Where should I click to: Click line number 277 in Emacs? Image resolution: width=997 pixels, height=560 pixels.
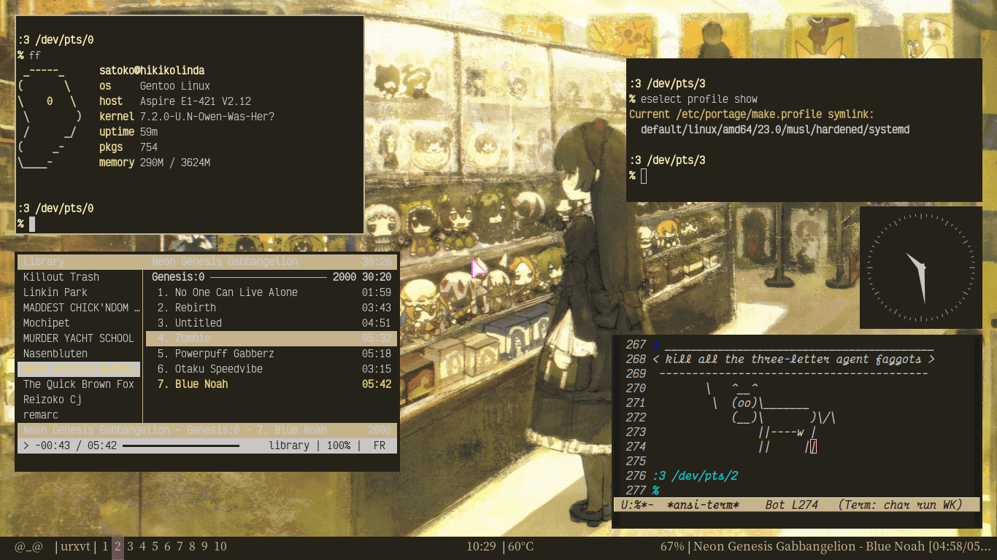tap(636, 491)
